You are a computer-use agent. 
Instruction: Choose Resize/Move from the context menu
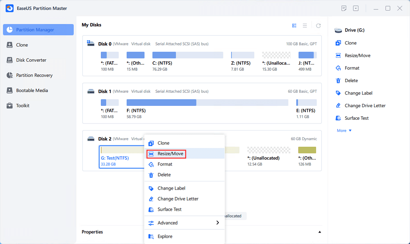(x=184, y=154)
